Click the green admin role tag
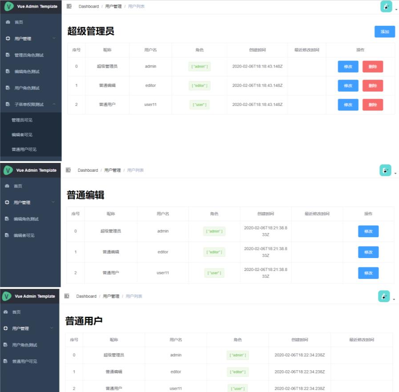399x392 pixels. [199, 66]
